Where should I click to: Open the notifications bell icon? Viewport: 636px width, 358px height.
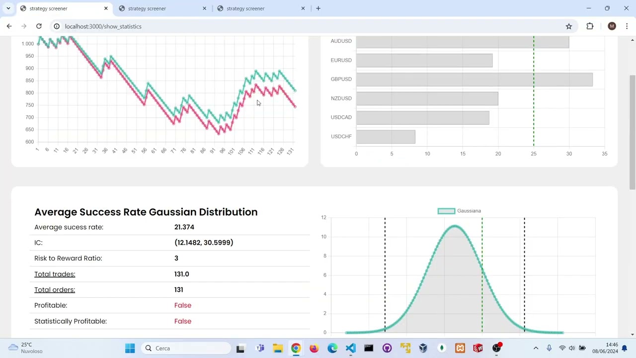point(625,348)
